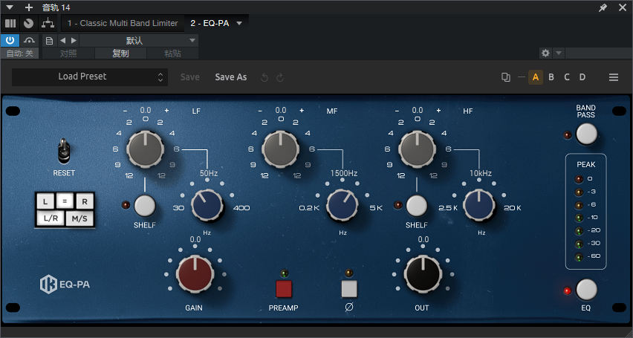Open the track menu triangle beside 音轨 14
633x338 pixels.
10,7
